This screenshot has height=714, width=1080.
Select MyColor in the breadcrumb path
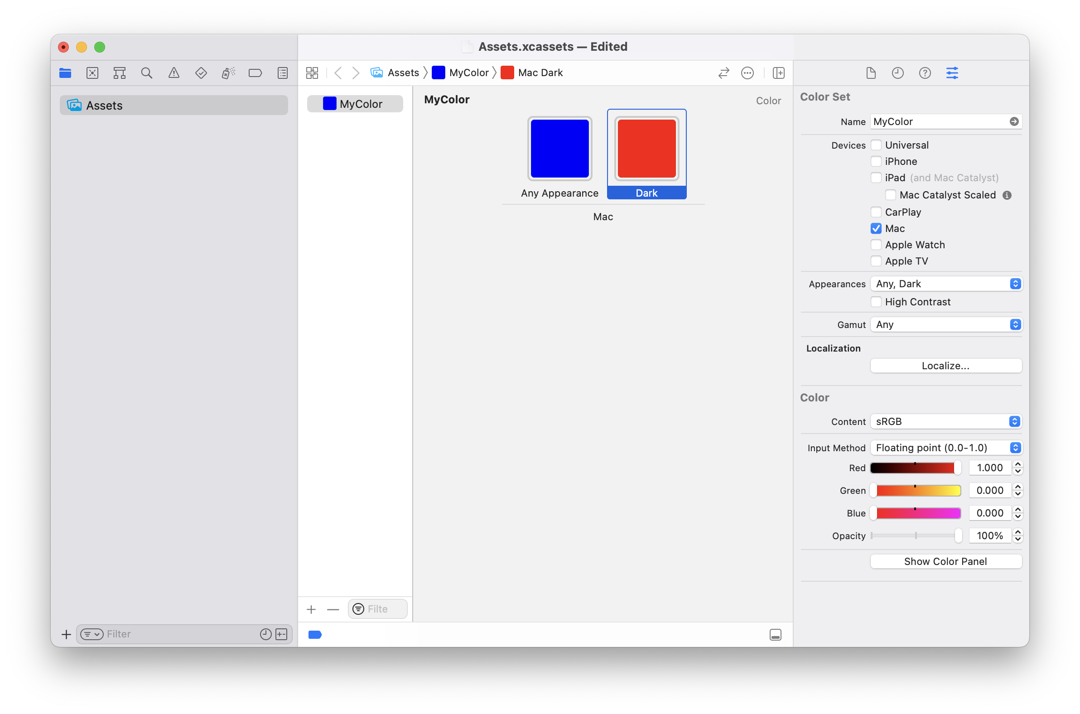pyautogui.click(x=469, y=72)
